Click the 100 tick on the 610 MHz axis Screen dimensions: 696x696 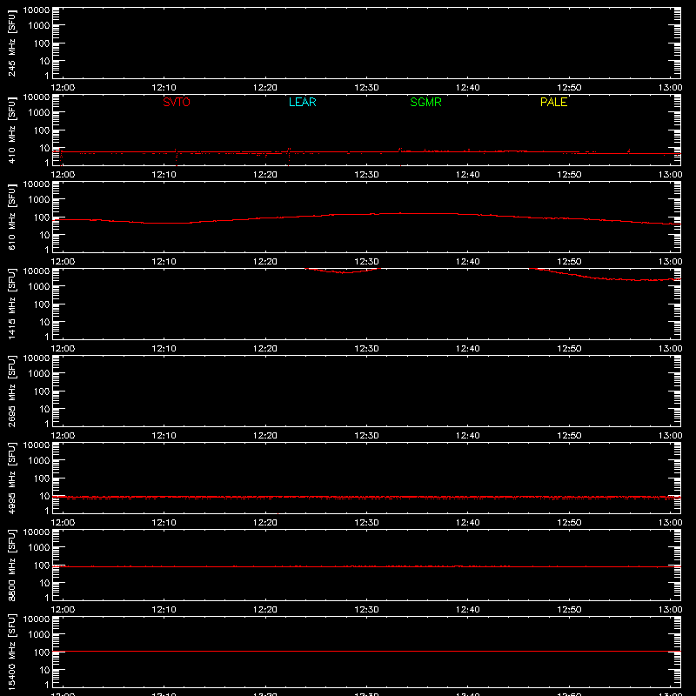pos(41,217)
